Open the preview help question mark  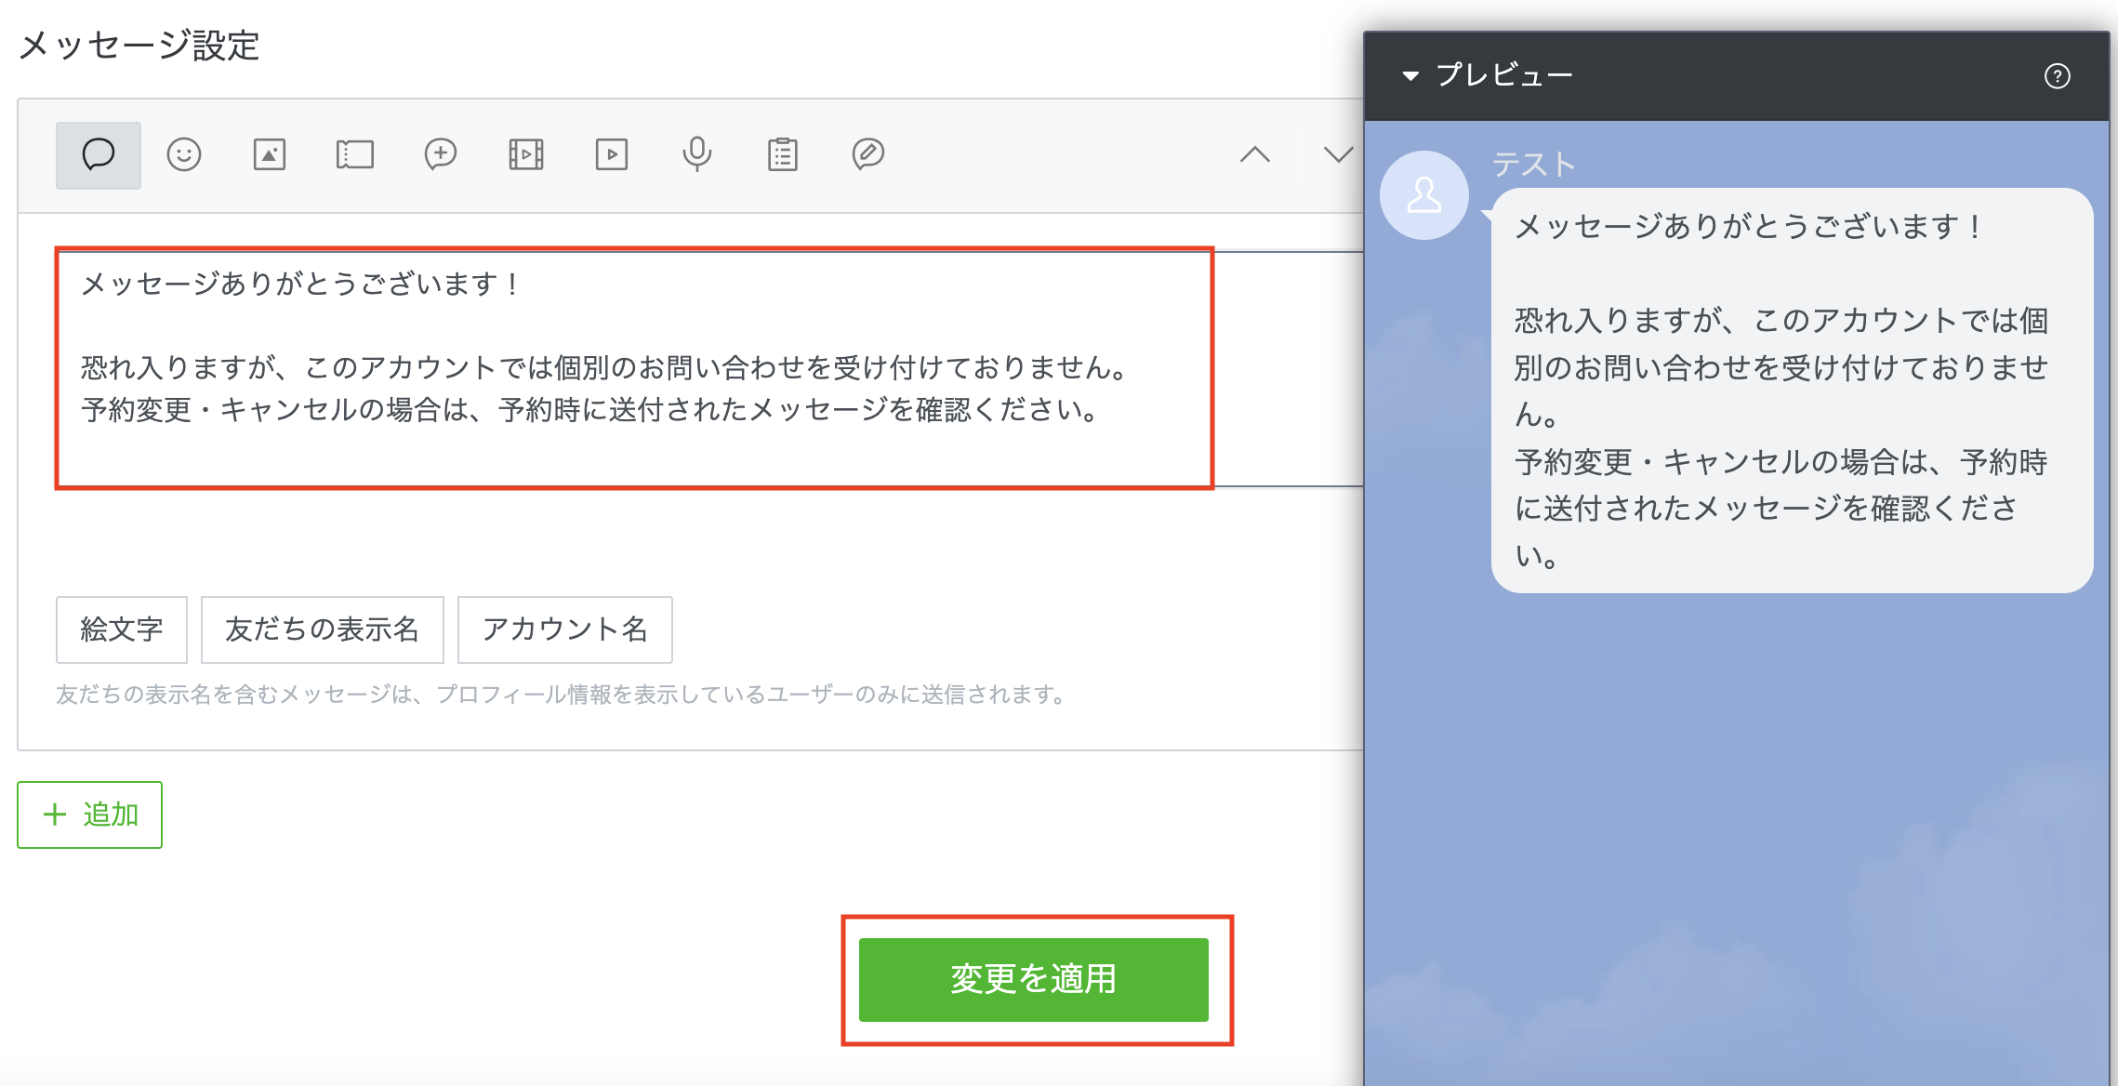(2057, 76)
